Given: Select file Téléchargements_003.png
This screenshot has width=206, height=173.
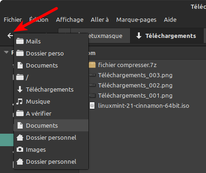Looking at the screenshot, I should 135,75.
